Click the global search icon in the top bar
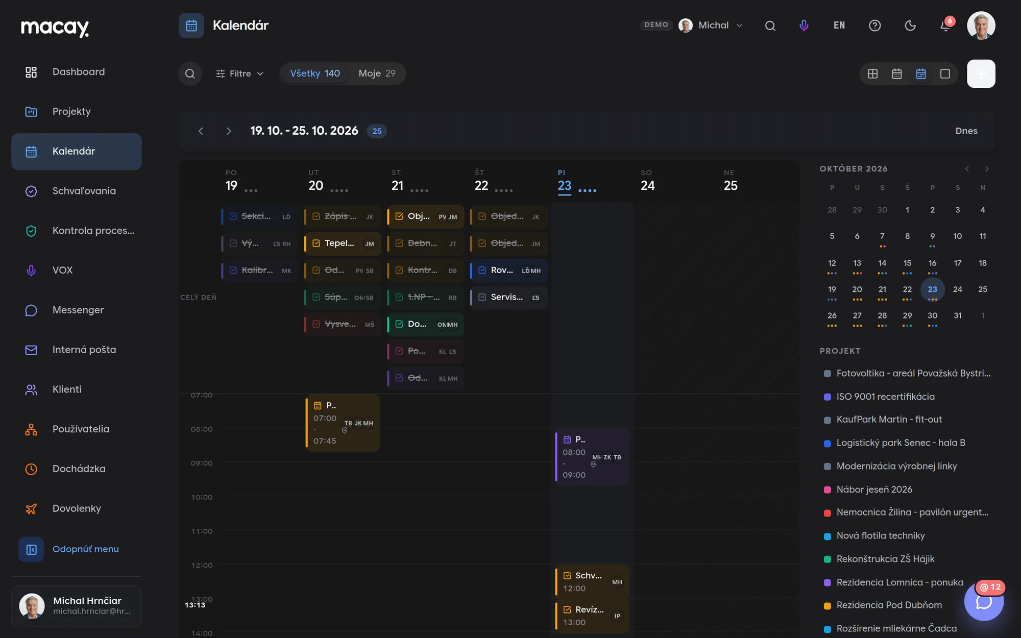Viewport: 1021px width, 638px height. coord(770,26)
